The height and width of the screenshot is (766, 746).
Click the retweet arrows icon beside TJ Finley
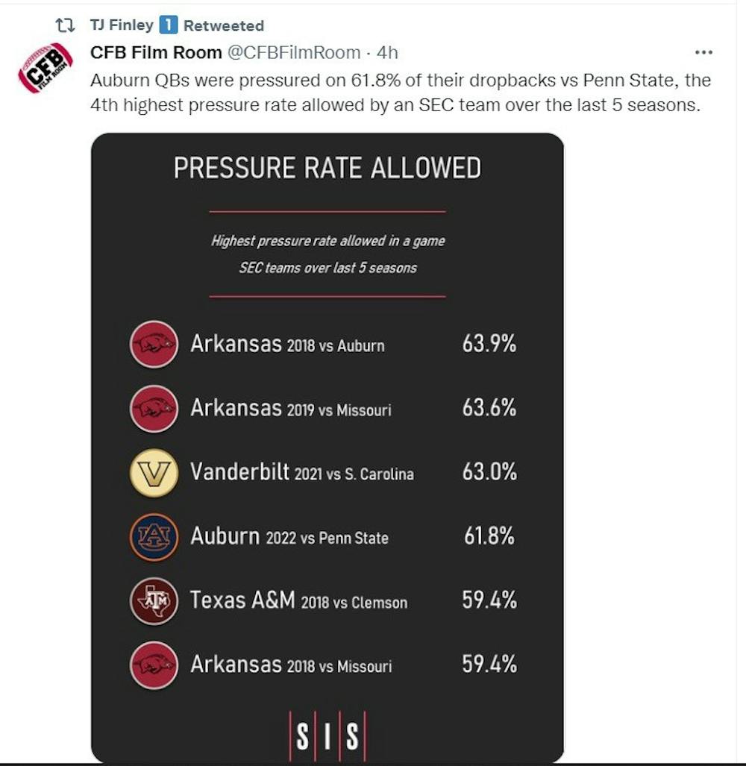pyautogui.click(x=65, y=25)
